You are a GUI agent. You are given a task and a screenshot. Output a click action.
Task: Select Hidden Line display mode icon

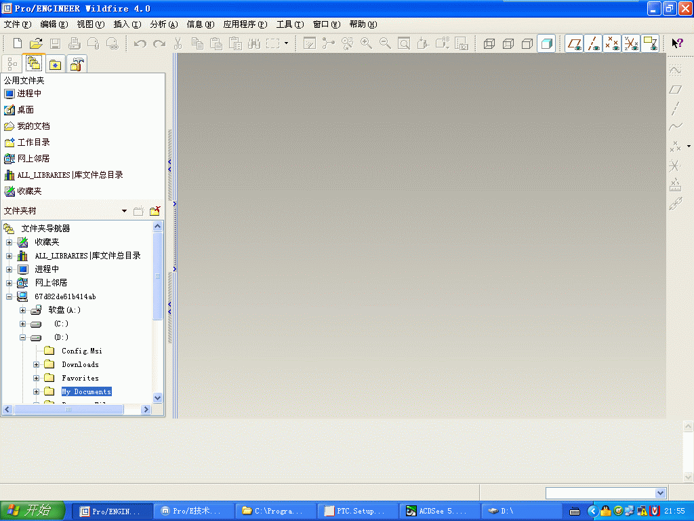[x=508, y=43]
